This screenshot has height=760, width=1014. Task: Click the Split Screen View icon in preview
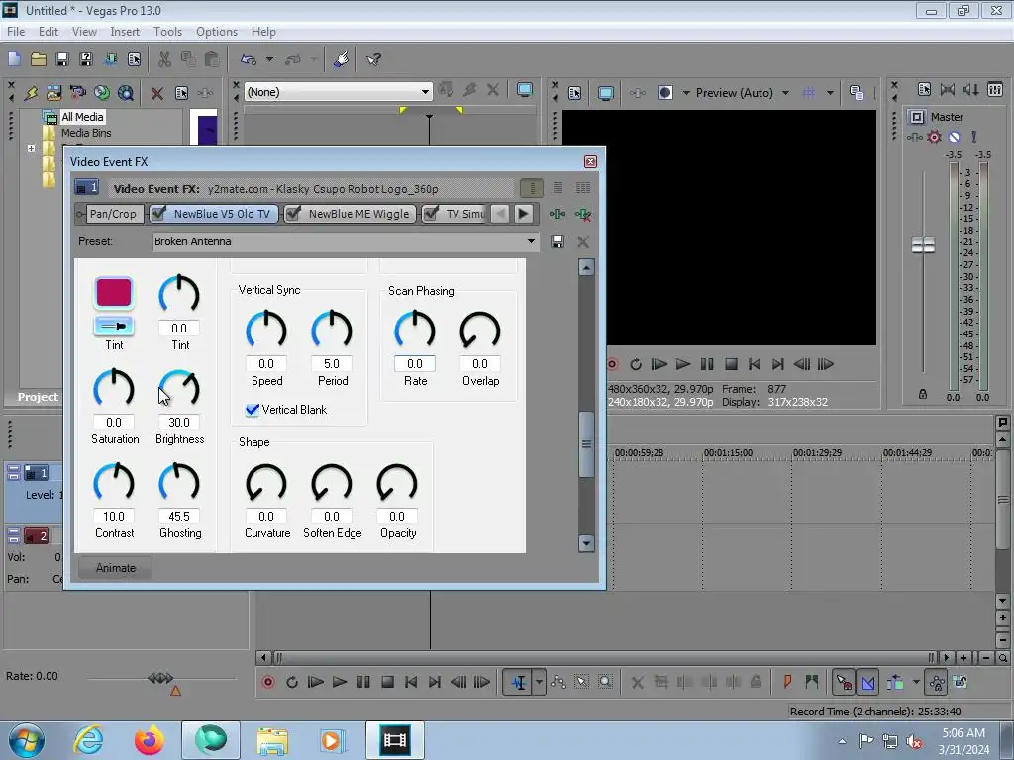pyautogui.click(x=664, y=92)
